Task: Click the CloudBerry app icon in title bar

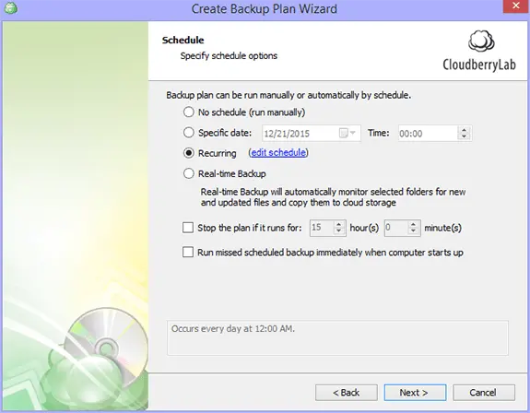Action: click(x=10, y=8)
